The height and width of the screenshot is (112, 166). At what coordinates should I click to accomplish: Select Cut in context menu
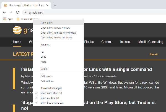tap(58, 52)
